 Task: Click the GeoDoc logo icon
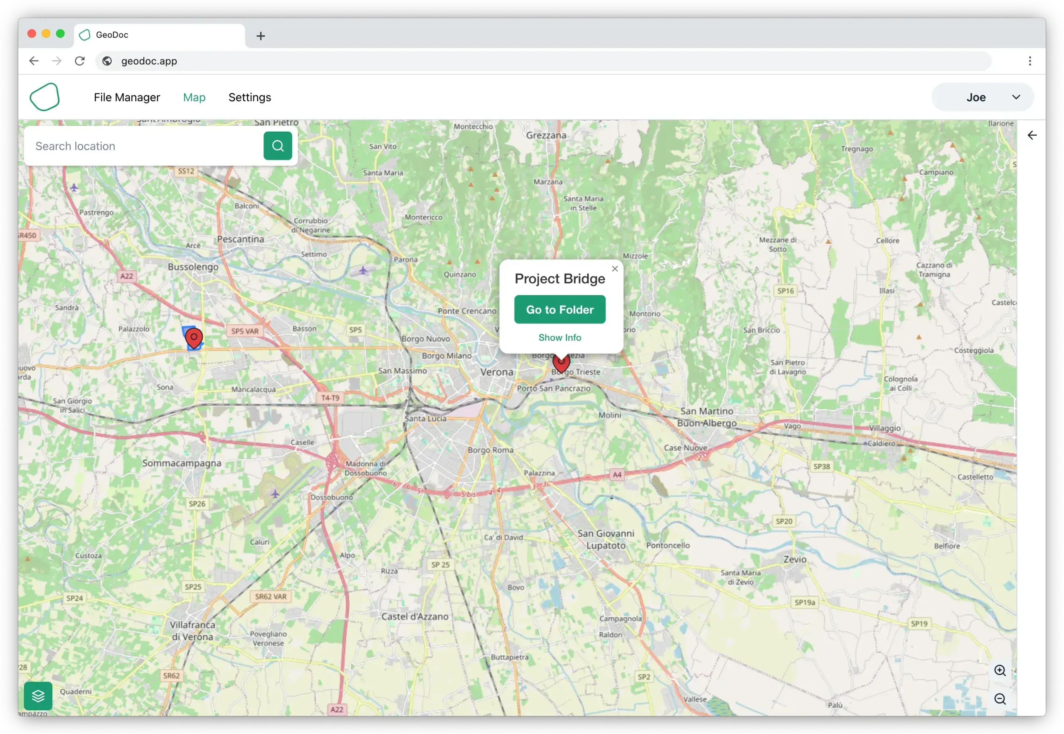[x=44, y=97]
